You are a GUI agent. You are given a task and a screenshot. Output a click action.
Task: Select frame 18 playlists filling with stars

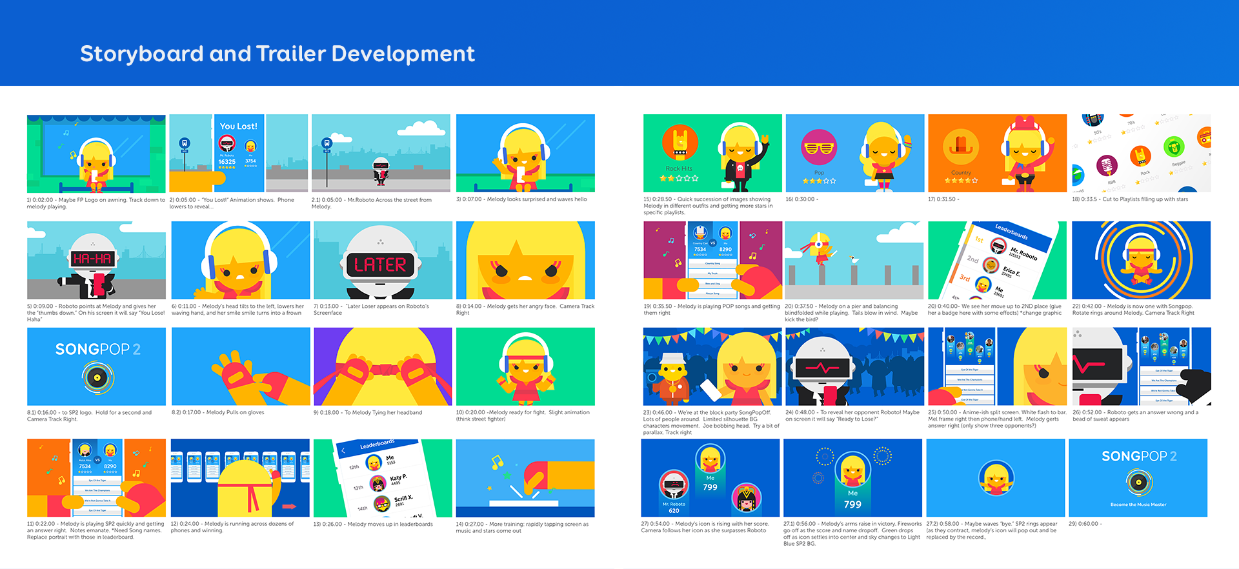click(x=1142, y=154)
